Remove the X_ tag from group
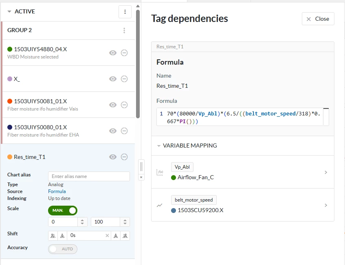 coord(124,79)
